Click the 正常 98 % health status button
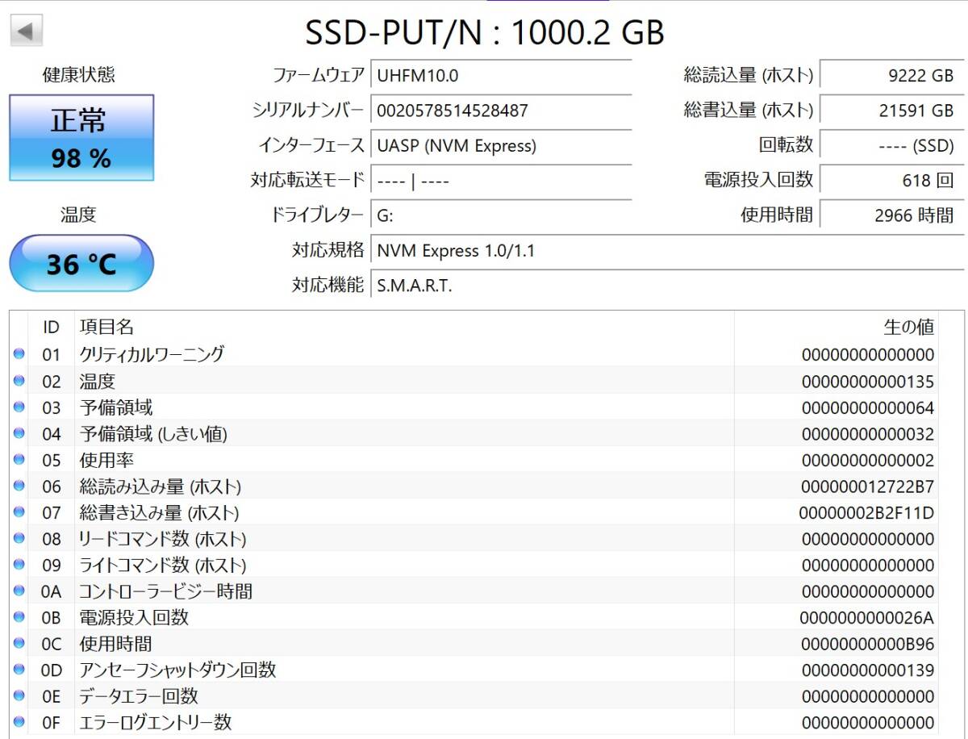This screenshot has width=968, height=739. (81, 138)
